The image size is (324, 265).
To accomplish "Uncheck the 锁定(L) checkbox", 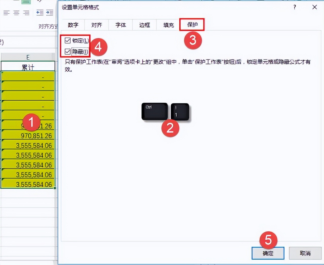I will pos(68,40).
